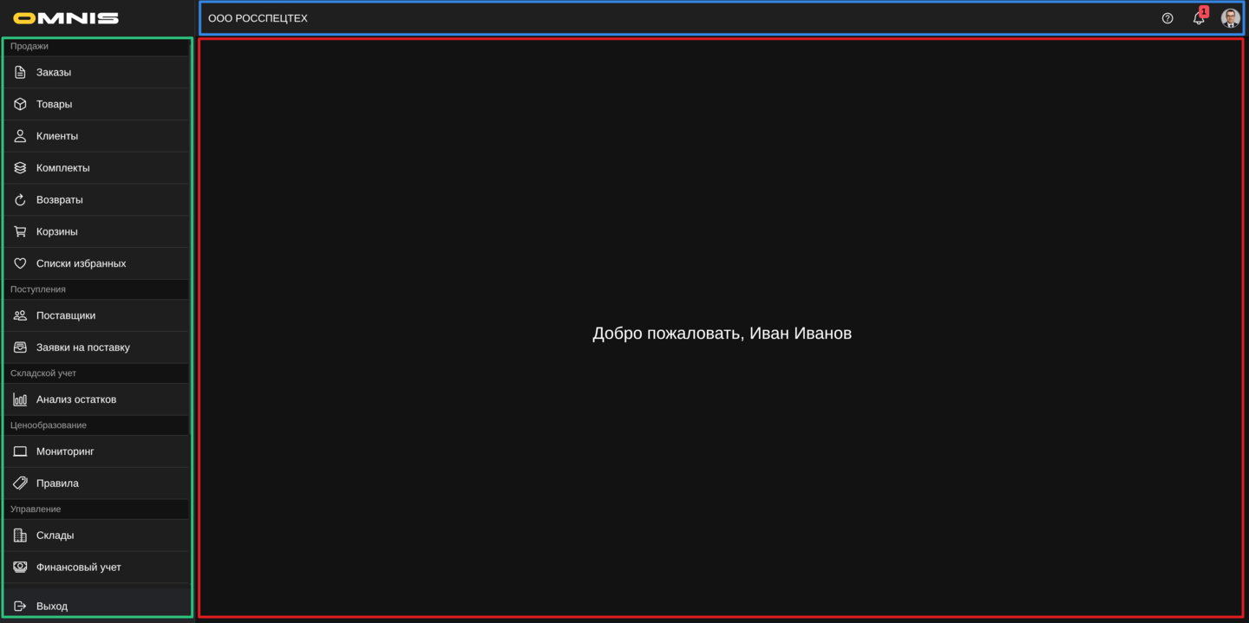Click the ООО РОССПЕЦТЕХ company name

(x=258, y=18)
